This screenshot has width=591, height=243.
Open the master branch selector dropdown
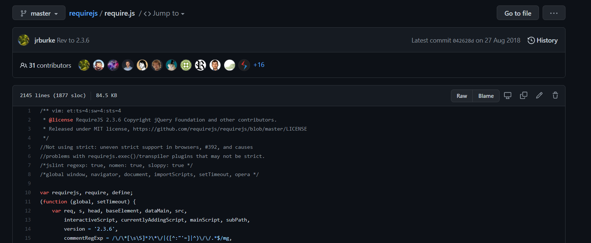tap(39, 13)
